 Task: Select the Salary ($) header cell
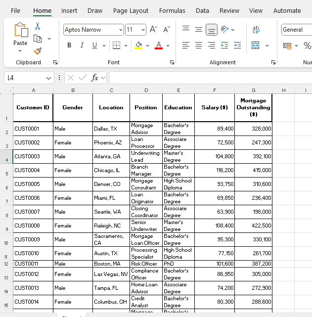tap(214, 107)
